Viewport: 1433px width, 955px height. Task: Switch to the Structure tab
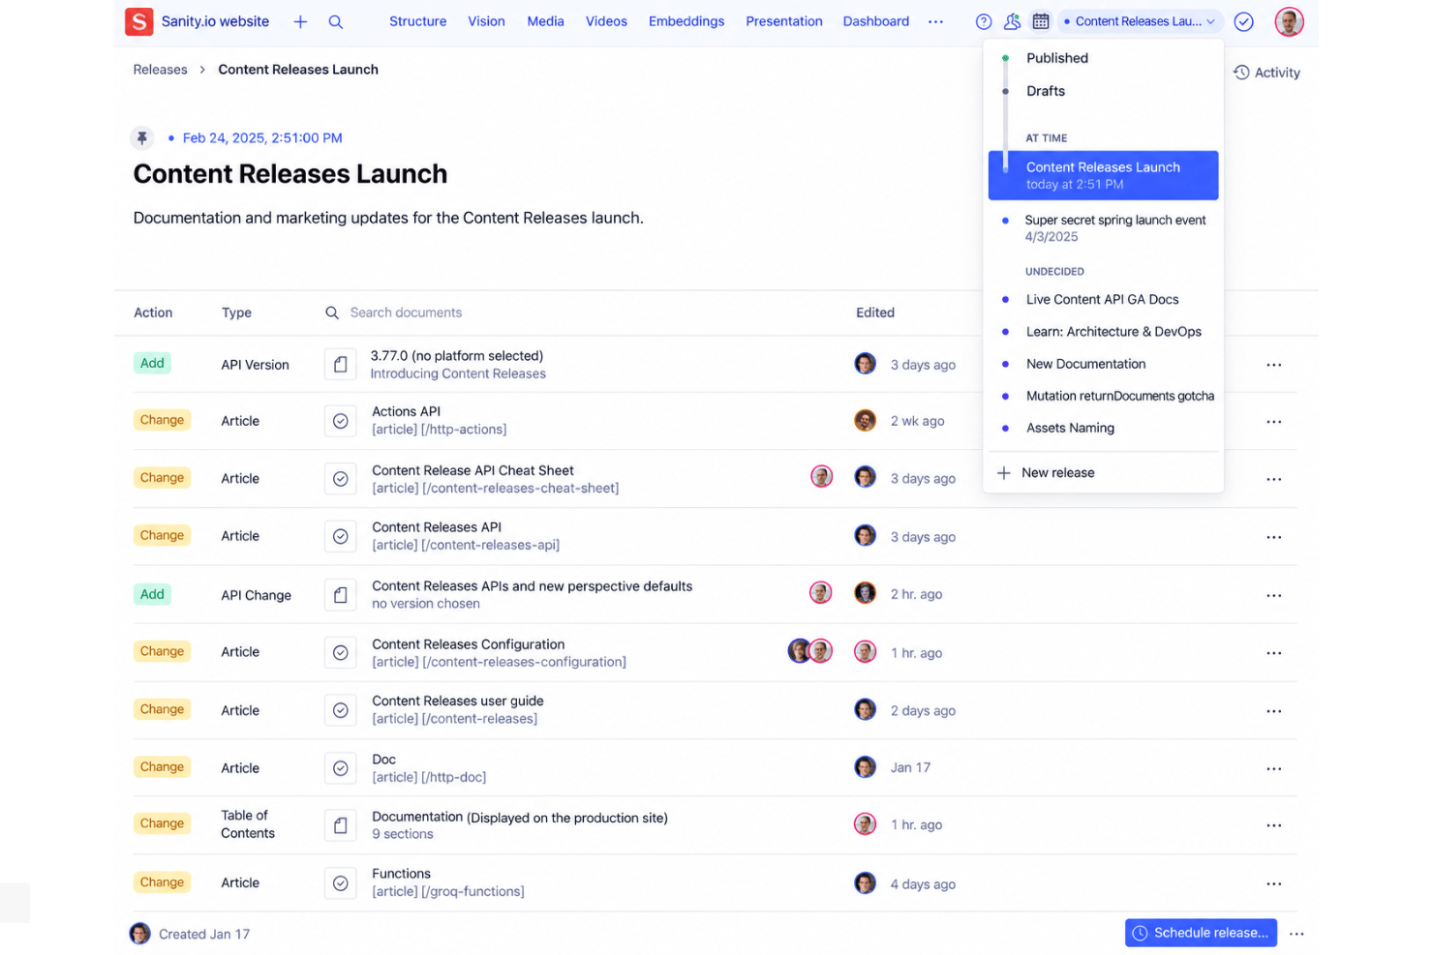pos(418,21)
